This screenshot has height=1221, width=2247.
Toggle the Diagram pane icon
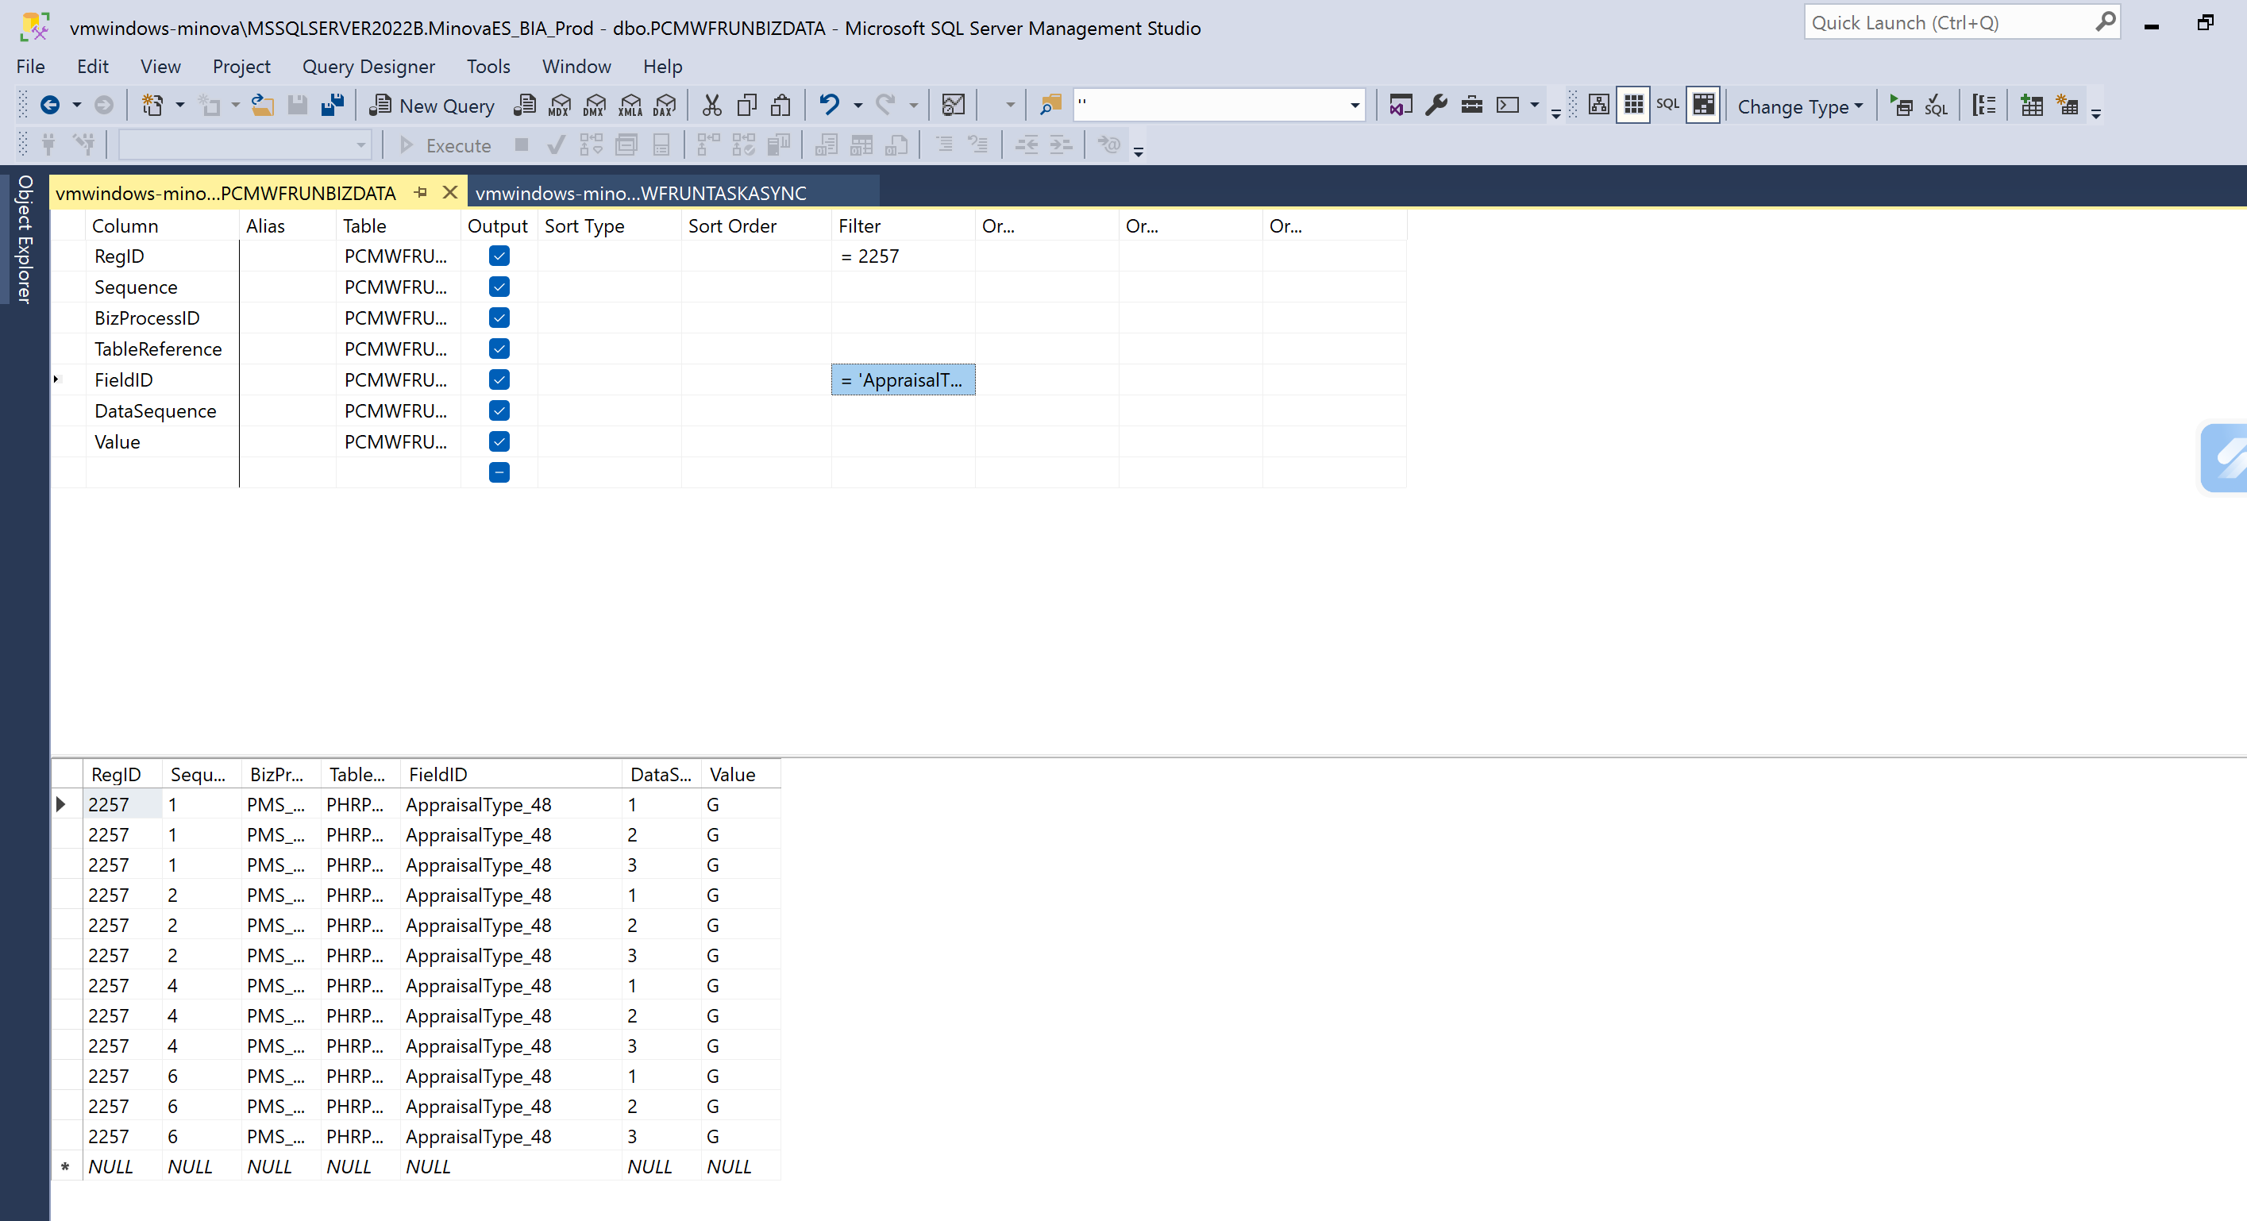tap(1598, 105)
